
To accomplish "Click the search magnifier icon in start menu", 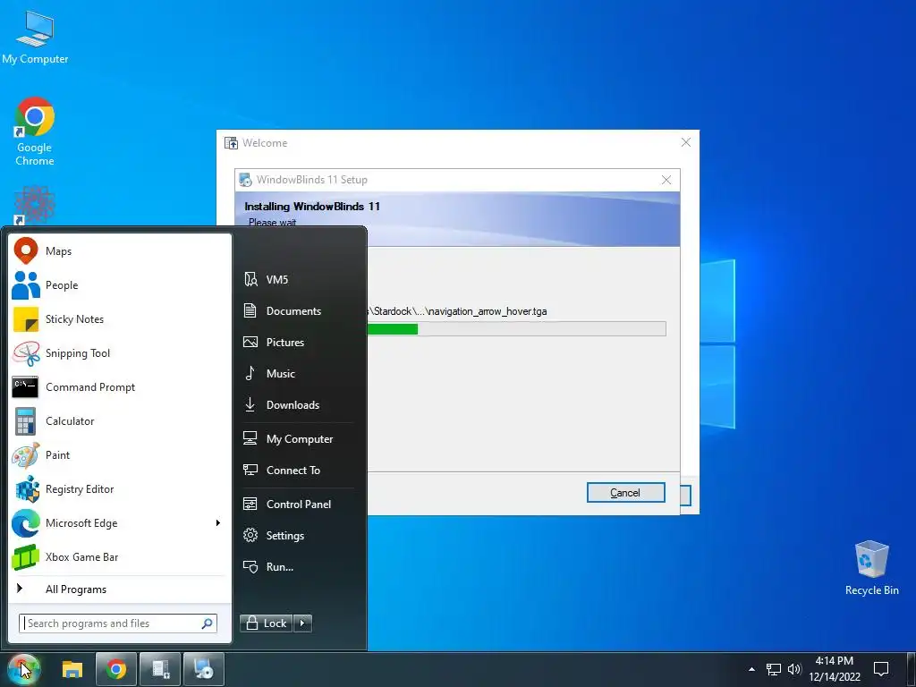I will pyautogui.click(x=207, y=623).
